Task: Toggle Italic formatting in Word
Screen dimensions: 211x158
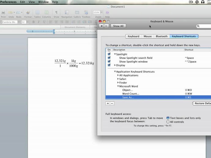Action: 39,22
